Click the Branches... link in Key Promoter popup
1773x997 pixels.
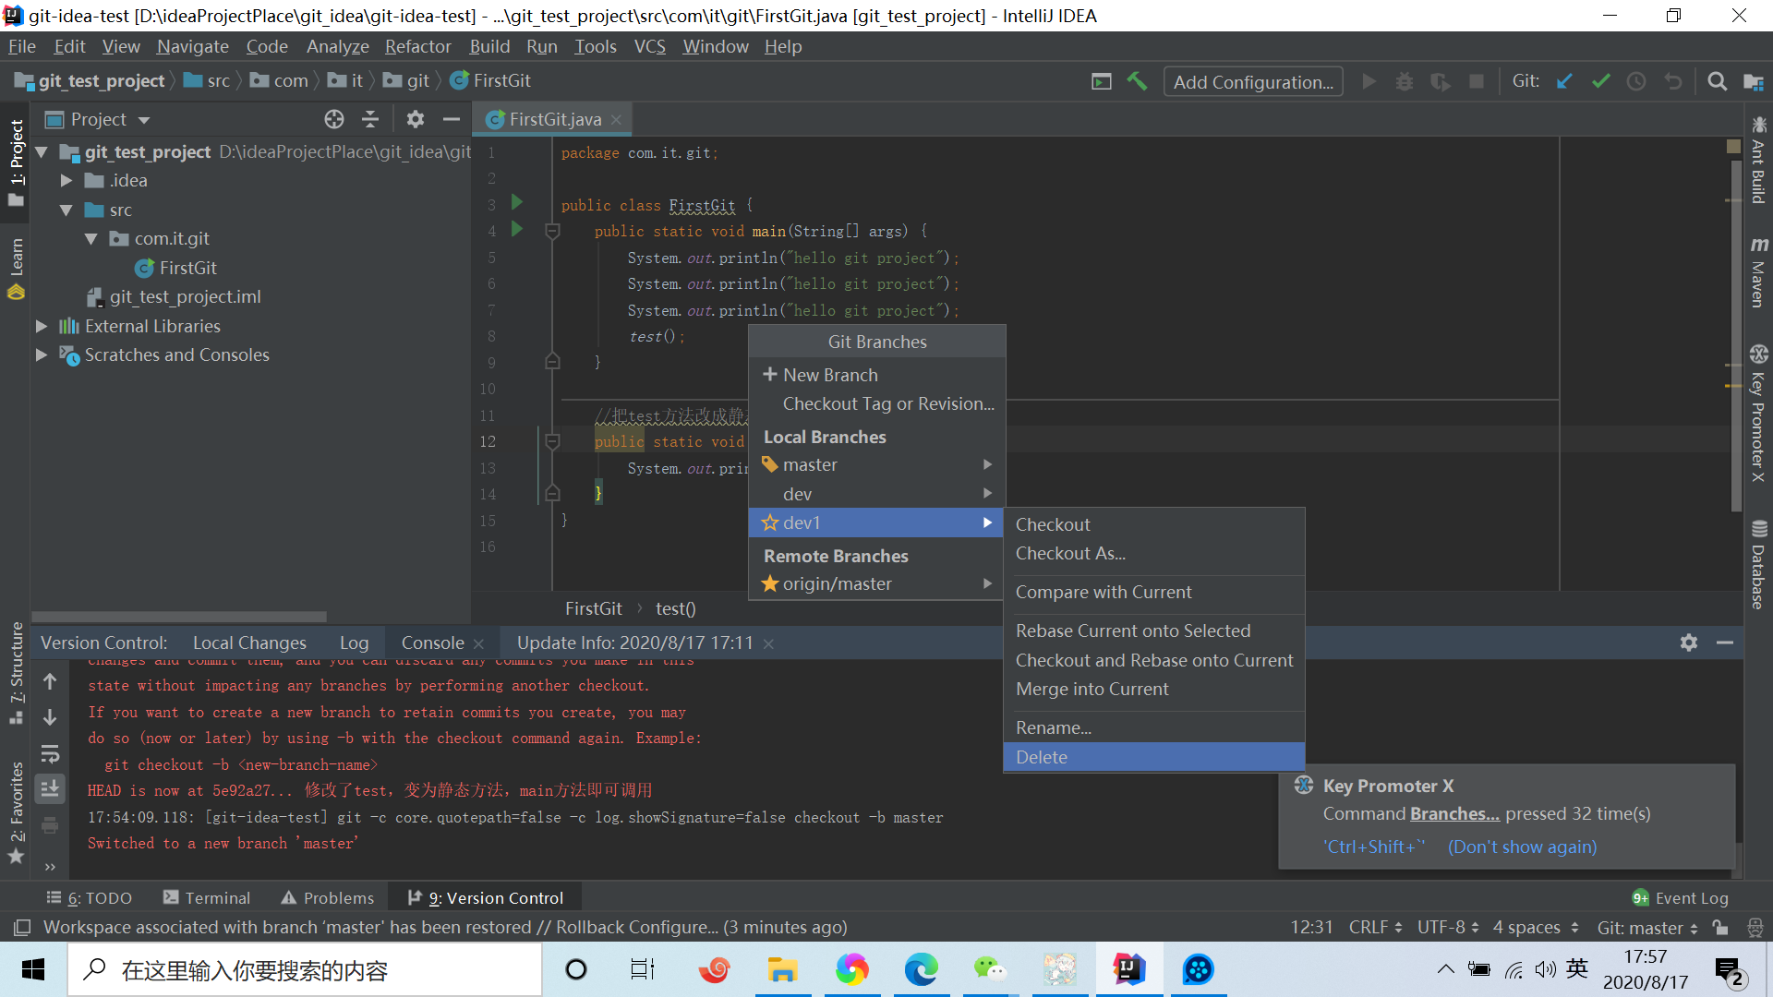pos(1454,813)
